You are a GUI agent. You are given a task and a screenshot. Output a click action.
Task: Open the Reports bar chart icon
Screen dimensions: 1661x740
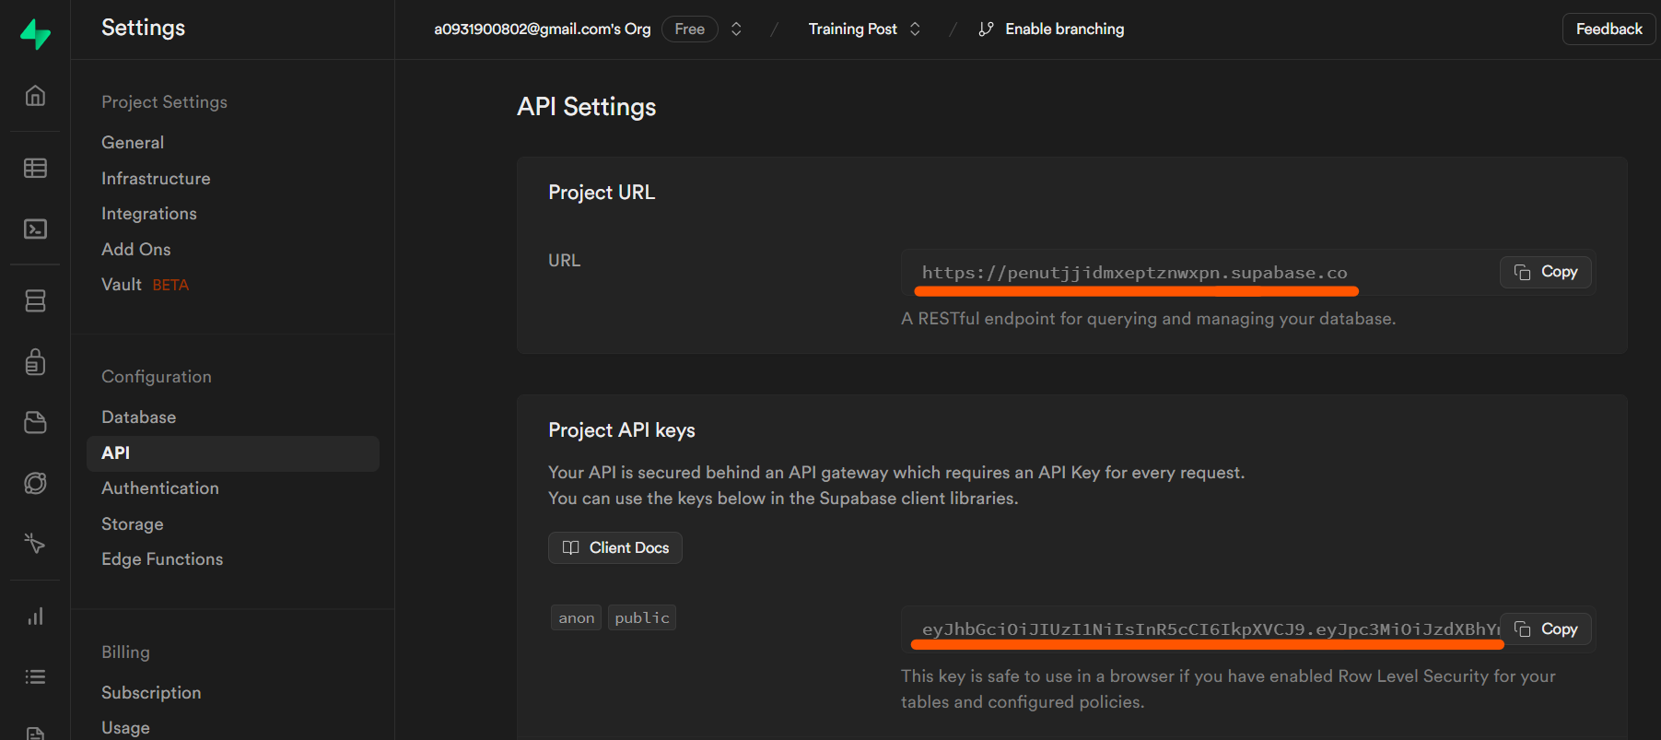pos(35,616)
